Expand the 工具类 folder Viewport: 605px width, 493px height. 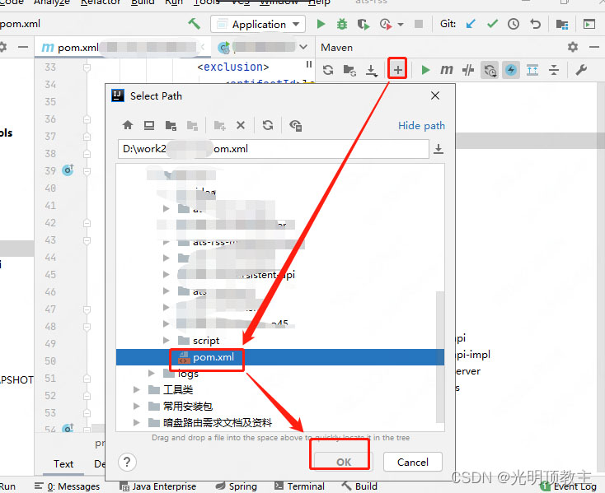pyautogui.click(x=137, y=389)
